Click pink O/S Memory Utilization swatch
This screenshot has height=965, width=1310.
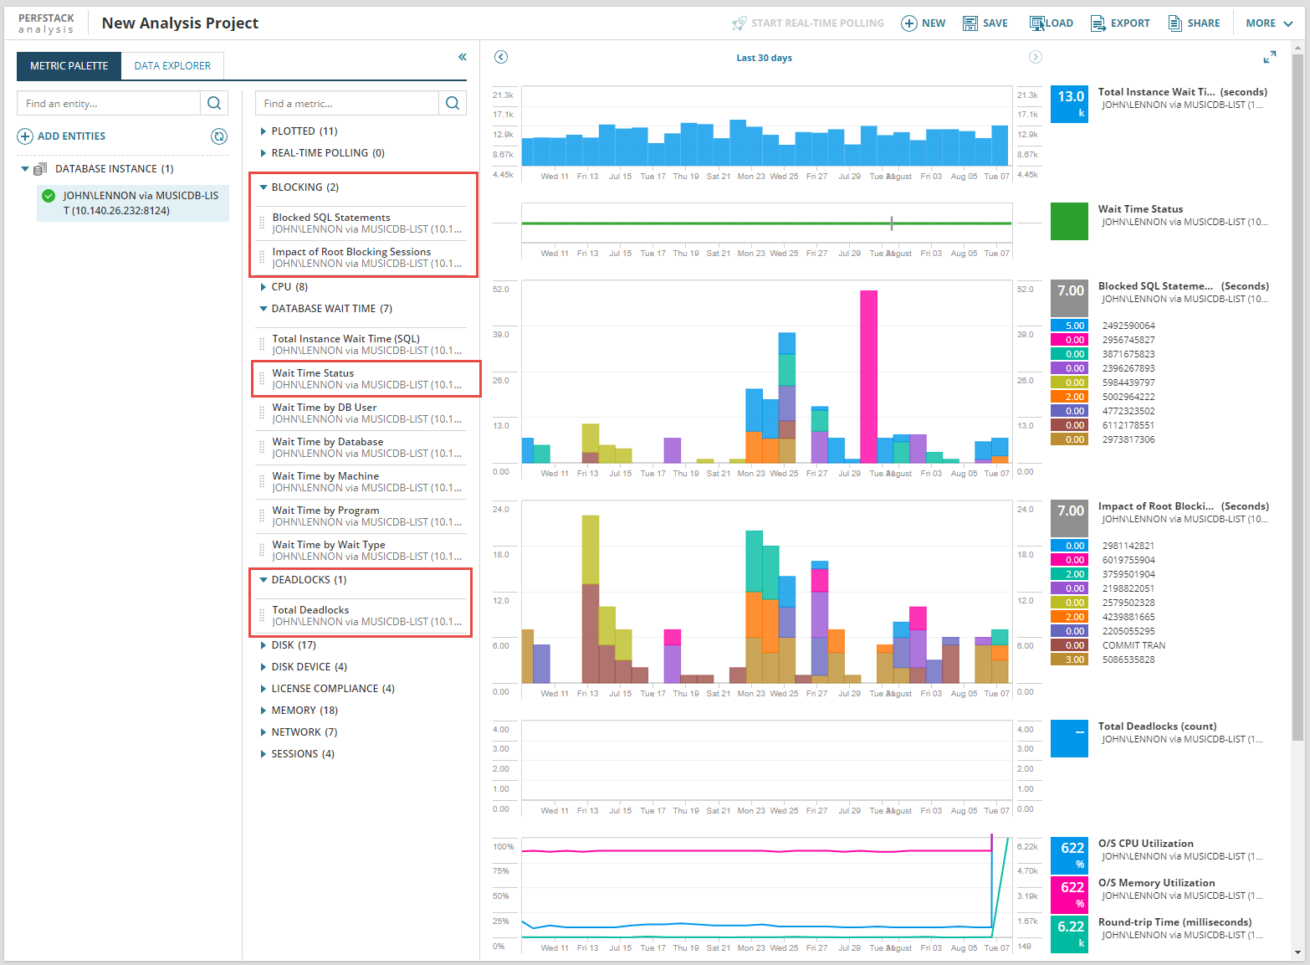pyautogui.click(x=1069, y=894)
